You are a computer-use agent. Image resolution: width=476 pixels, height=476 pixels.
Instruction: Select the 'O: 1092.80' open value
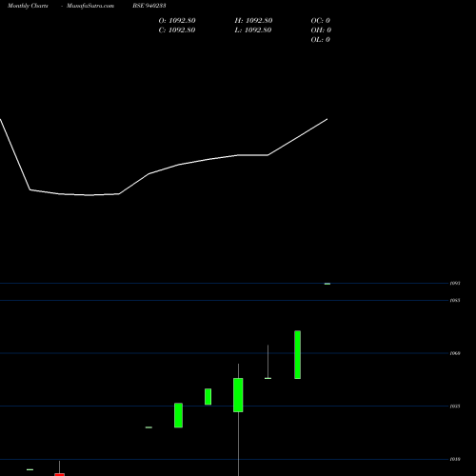(177, 21)
